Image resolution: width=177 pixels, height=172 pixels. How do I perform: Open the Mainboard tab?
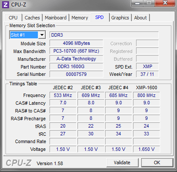coord(56,18)
